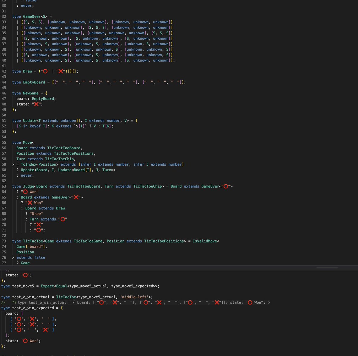Click line number 63 in the gutter

click(4, 186)
